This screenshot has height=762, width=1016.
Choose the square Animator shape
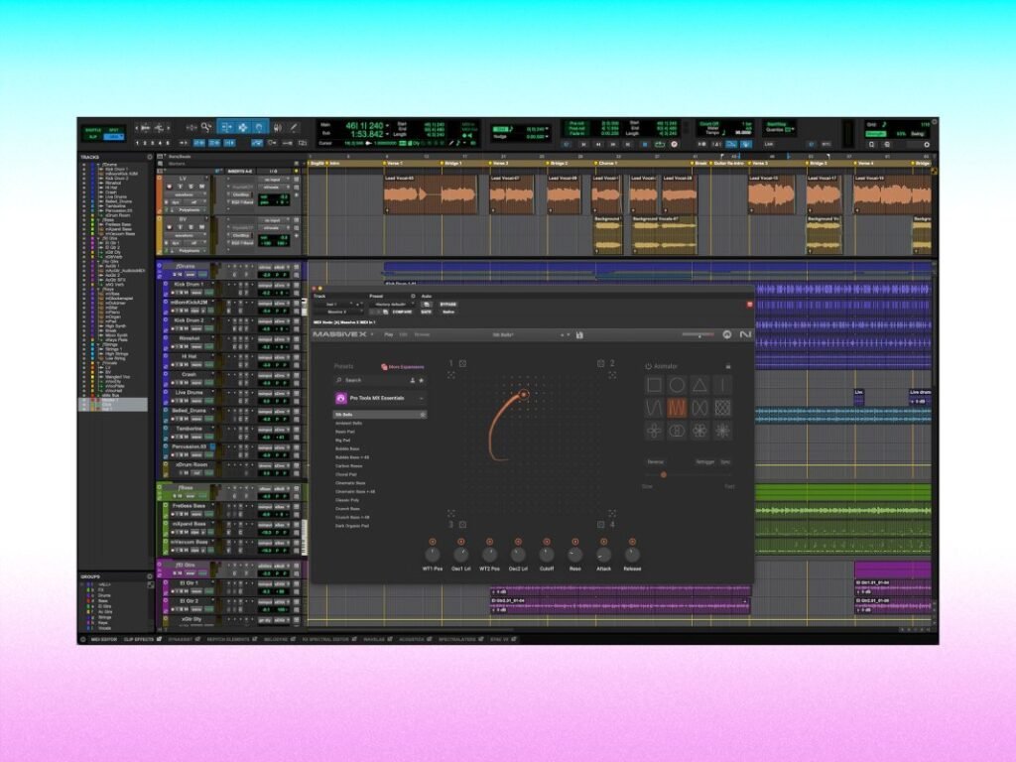(655, 385)
